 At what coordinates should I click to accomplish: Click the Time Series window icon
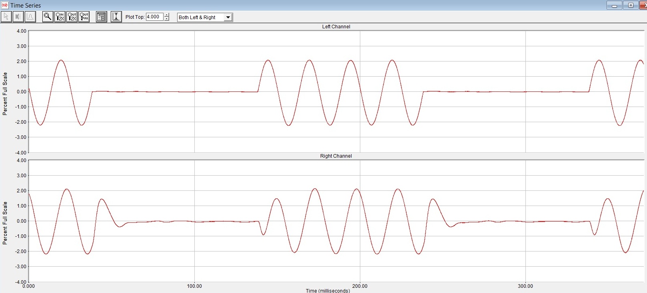click(5, 5)
